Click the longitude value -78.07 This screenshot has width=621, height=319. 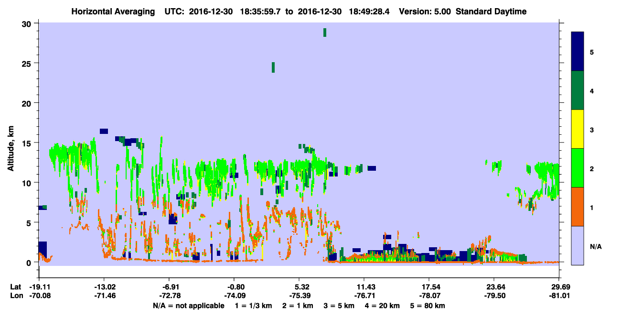pos(429,296)
